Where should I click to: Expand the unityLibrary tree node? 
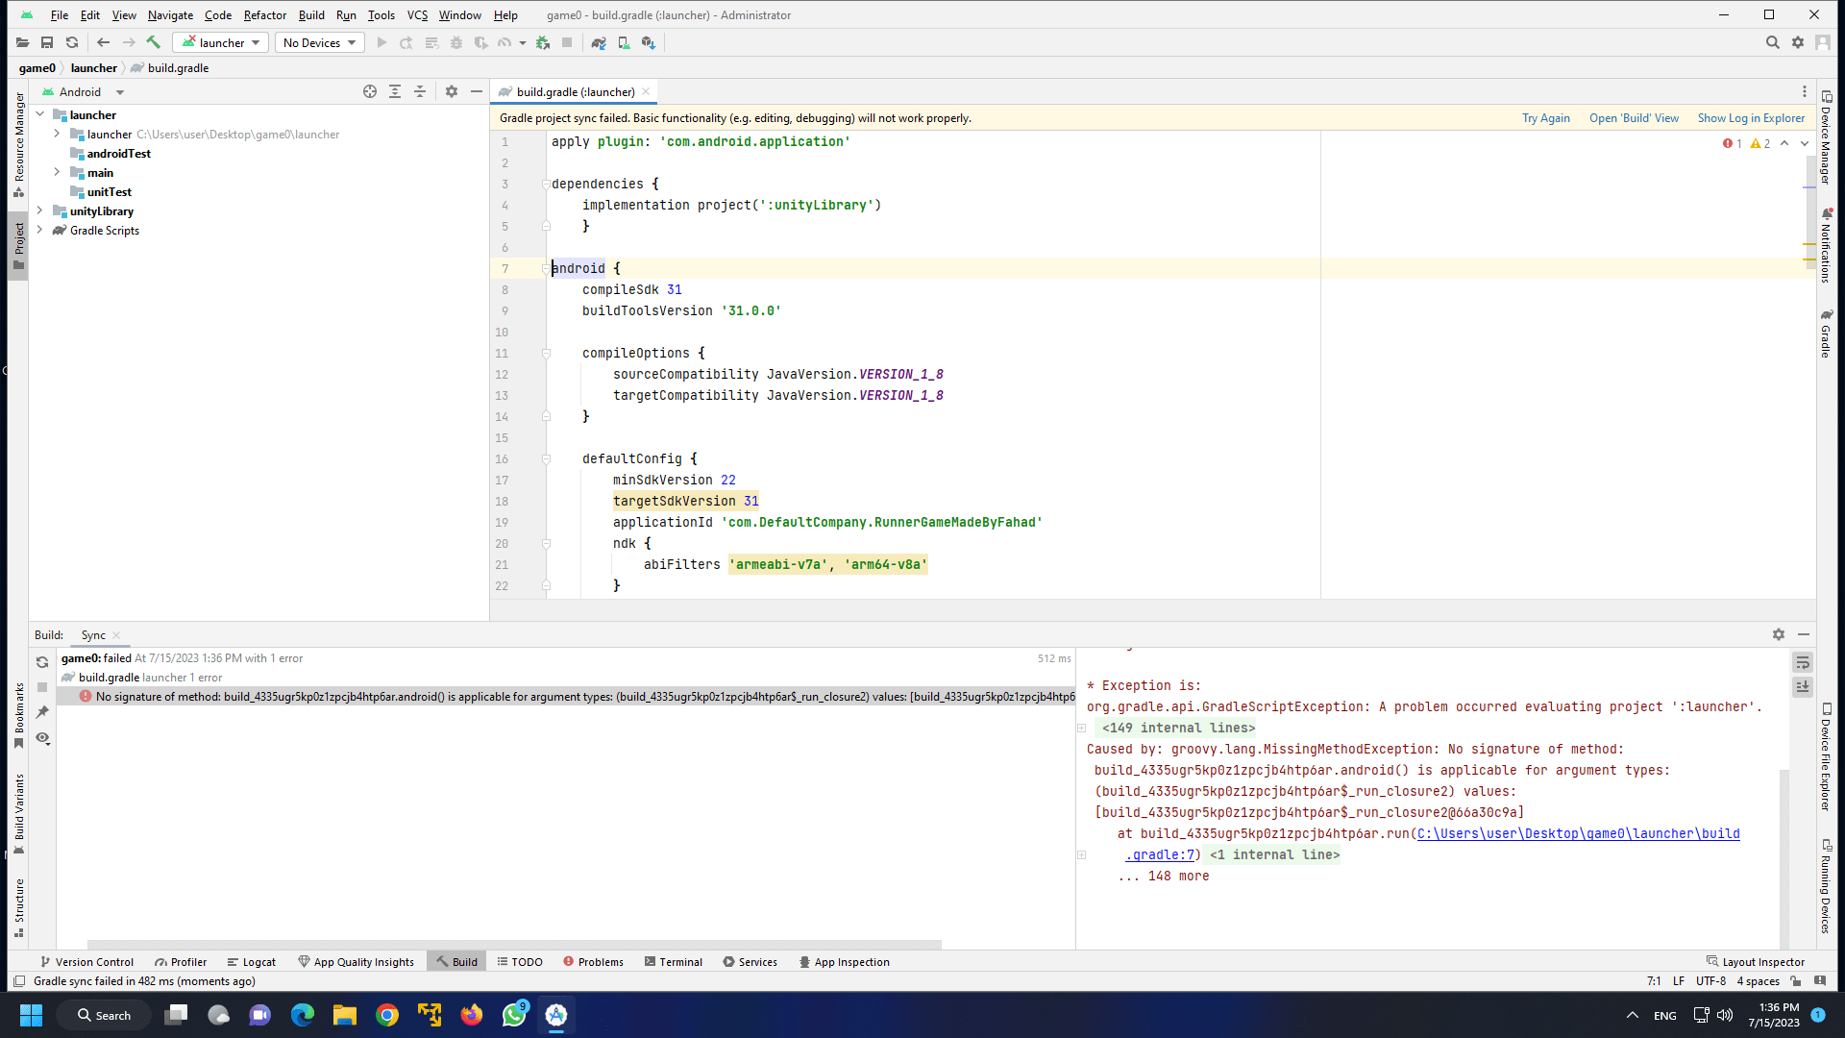[39, 210]
